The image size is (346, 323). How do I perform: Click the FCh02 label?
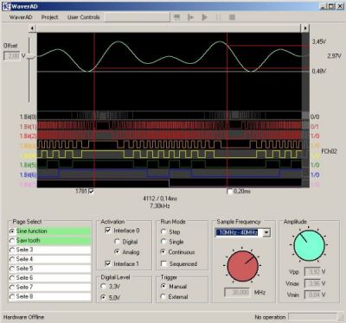pos(330,151)
